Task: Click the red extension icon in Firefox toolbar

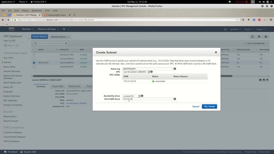Action: pyautogui.click(x=259, y=20)
